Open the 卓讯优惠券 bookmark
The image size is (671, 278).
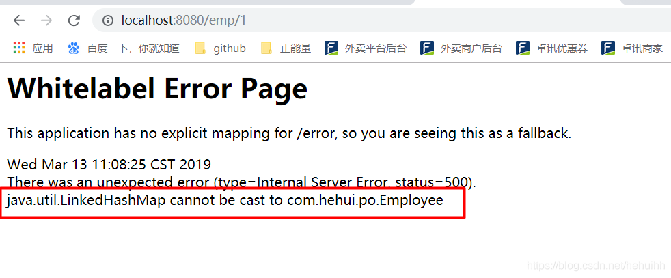point(551,48)
